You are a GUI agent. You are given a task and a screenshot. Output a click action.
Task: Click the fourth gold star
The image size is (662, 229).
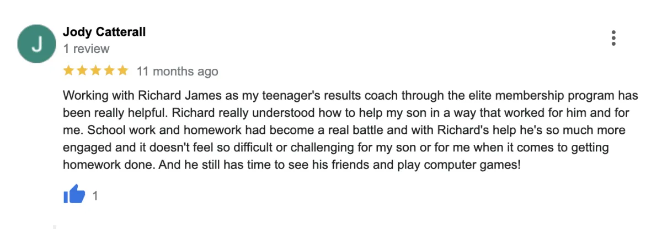(x=109, y=71)
